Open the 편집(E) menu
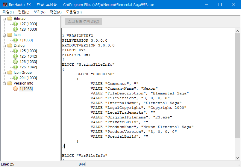Image resolution: width=241 pixels, height=167 pixels. pos(24,12)
